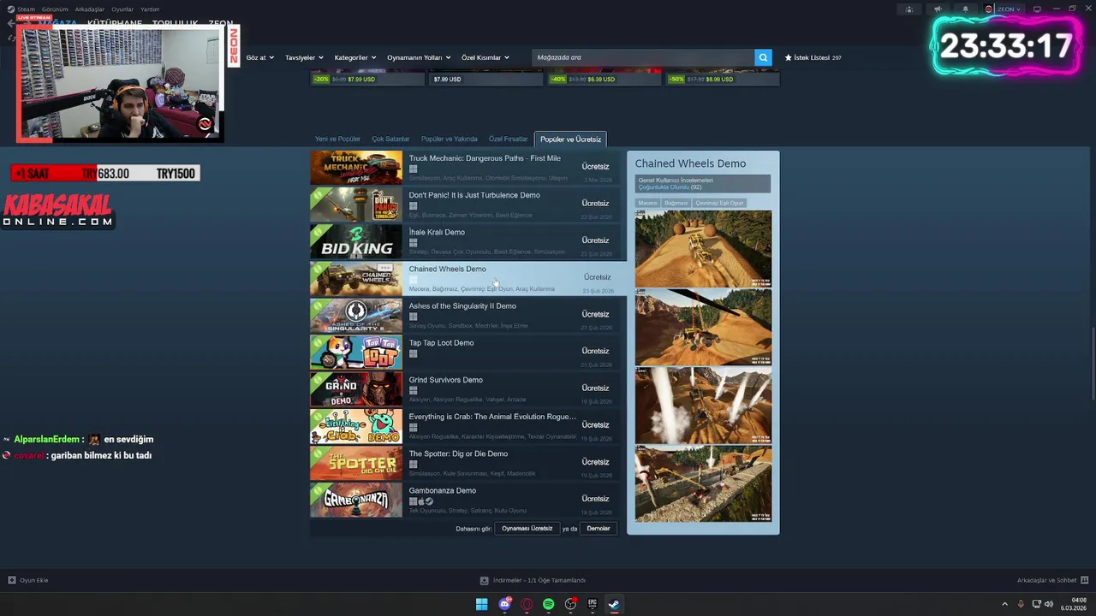Open the notifications bell icon
This screenshot has width=1096, height=616.
tap(966, 9)
